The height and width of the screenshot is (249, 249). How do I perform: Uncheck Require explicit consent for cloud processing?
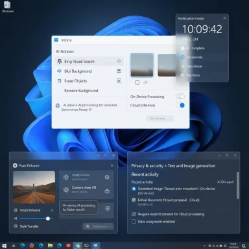tap(134, 214)
